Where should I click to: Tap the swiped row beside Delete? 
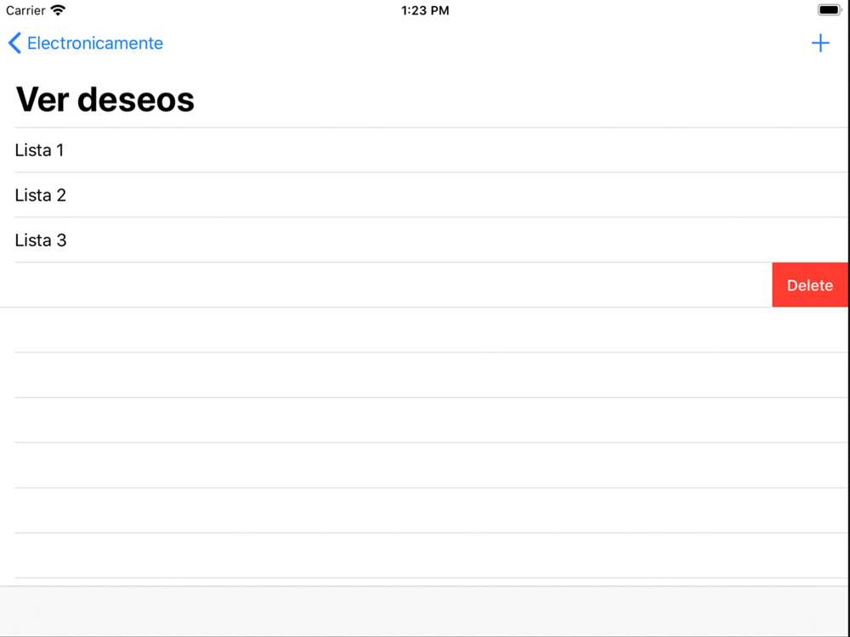386,285
